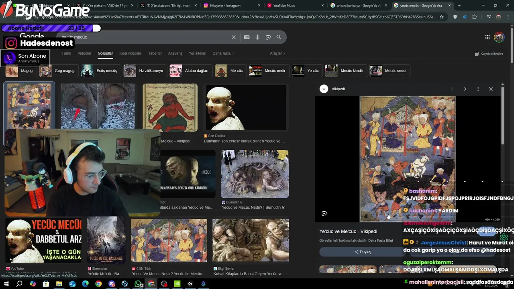The width and height of the screenshot is (514, 289).
Task: Open the Sinemalar Başlangıç poster thumbnail
Action: (106, 240)
